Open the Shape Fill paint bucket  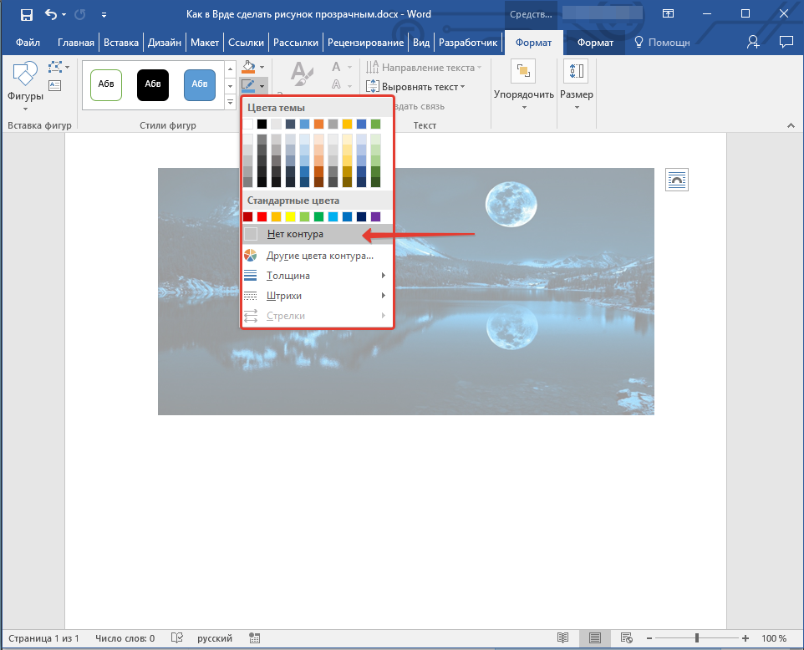[x=248, y=67]
